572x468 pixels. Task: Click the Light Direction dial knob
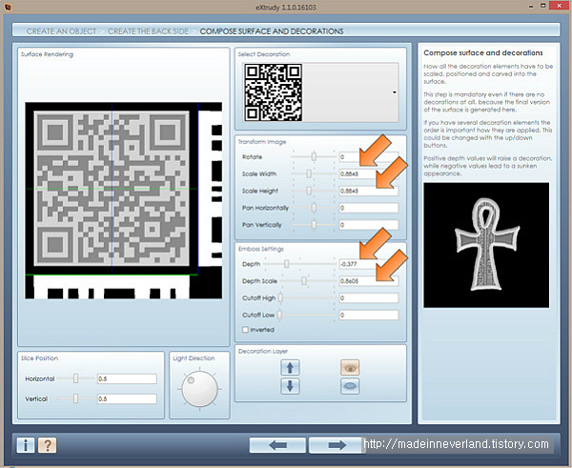tap(199, 389)
